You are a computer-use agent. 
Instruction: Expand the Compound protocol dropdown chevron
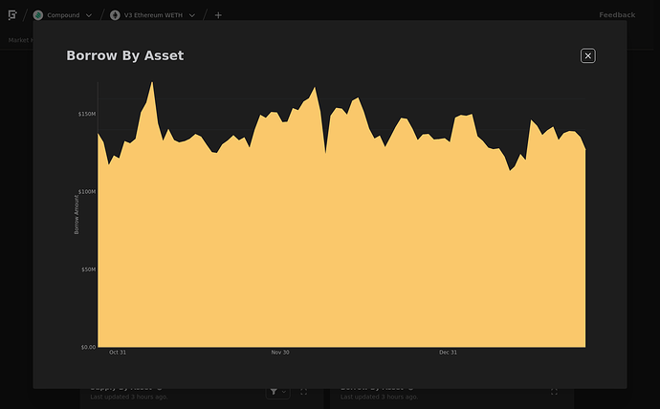(89, 15)
